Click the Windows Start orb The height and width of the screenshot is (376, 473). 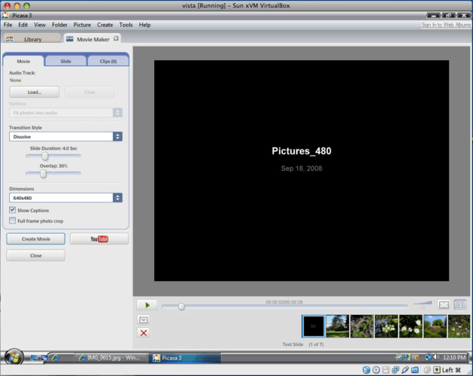tap(14, 356)
